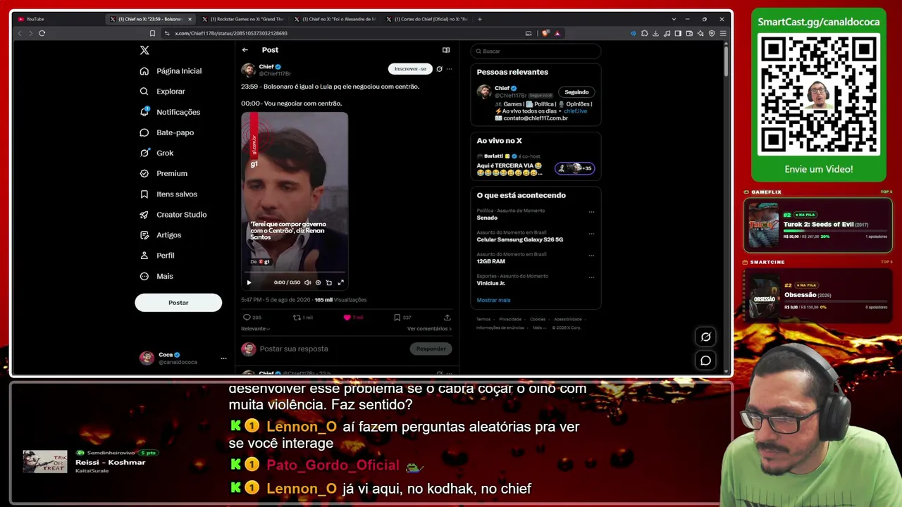
Task: Open Explorar in the X sidebar
Action: point(163,92)
